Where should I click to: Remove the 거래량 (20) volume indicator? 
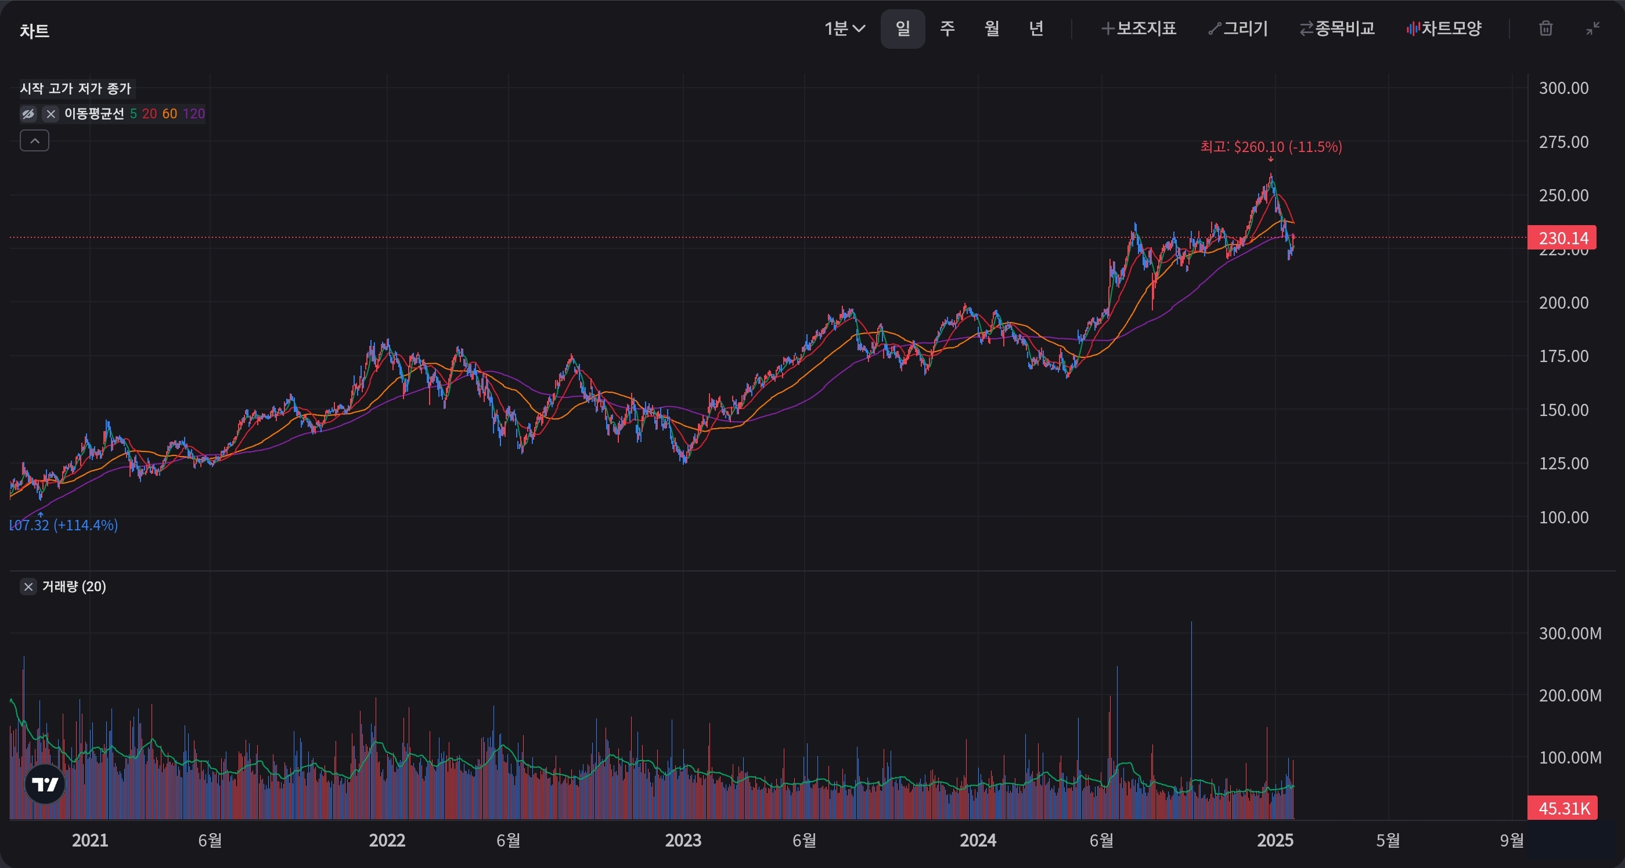[x=28, y=587]
